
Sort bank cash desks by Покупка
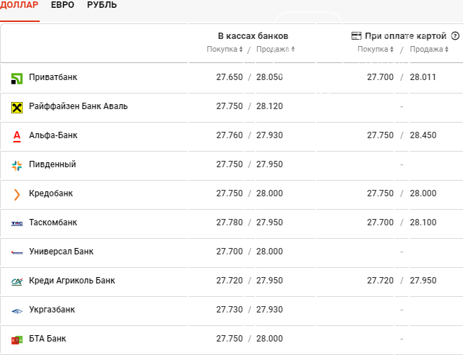click(224, 49)
